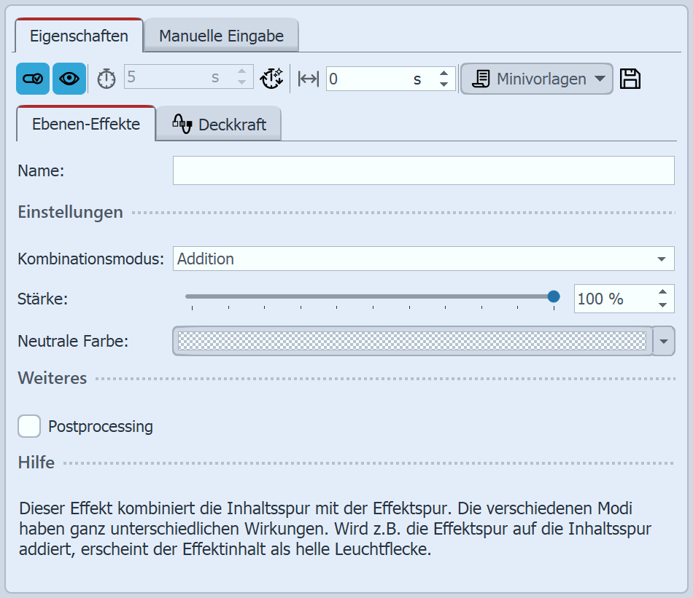This screenshot has height=598, width=693.
Task: Select the stopwatch duration icon
Action: pyautogui.click(x=106, y=78)
